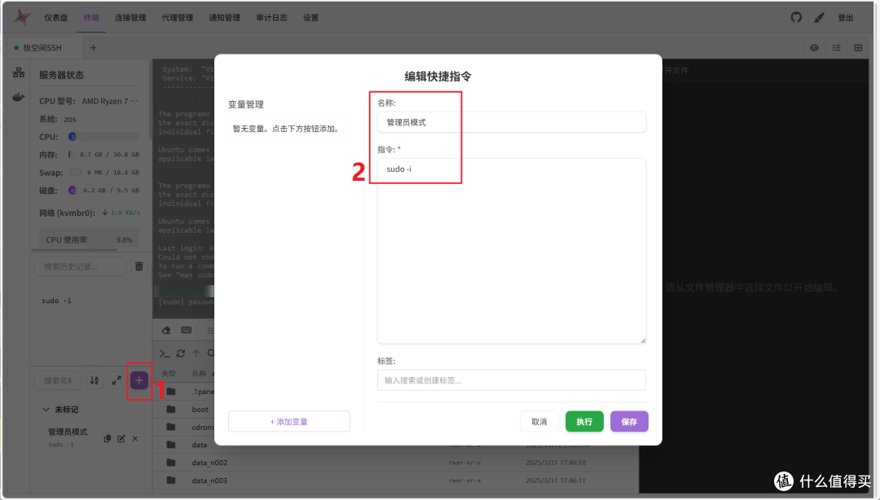
Task: Click the CPU usage progress bar
Action: (103, 136)
